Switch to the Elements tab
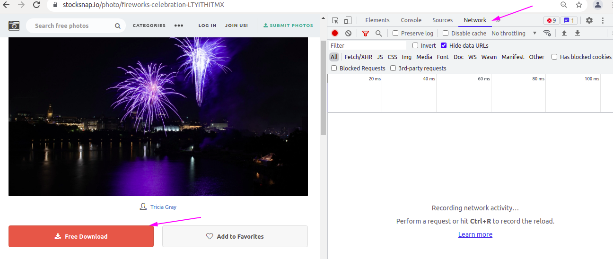This screenshot has height=259, width=613. pos(377,20)
